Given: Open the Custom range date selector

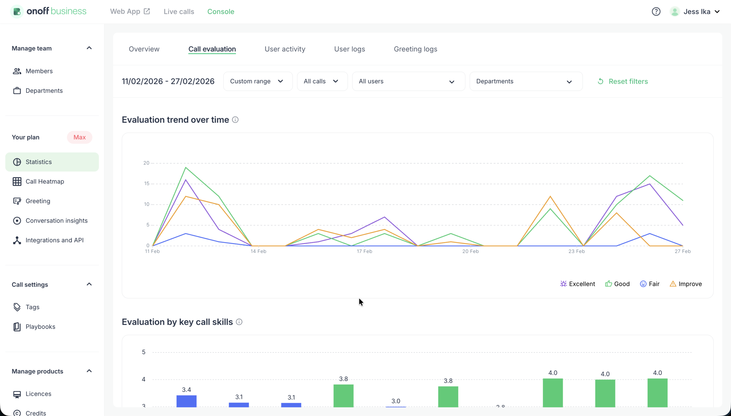Looking at the screenshot, I should coord(257,81).
